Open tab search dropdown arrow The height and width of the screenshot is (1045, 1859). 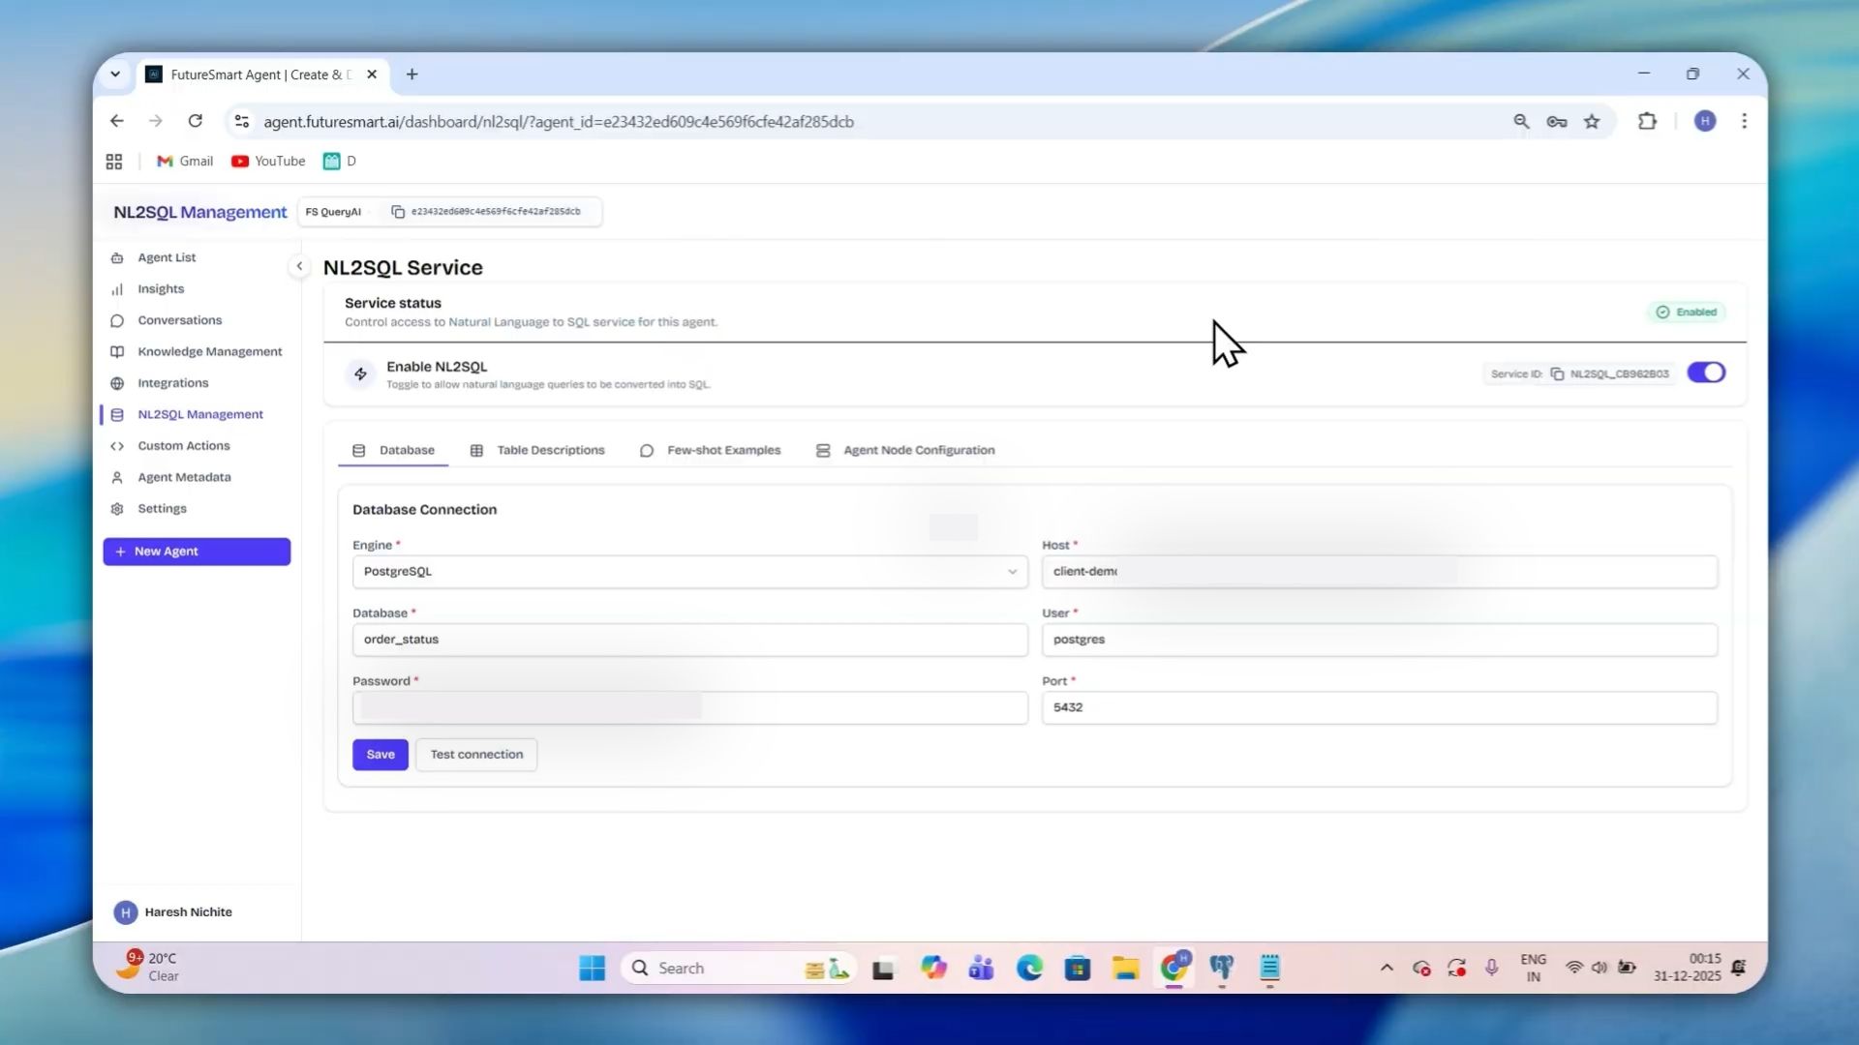pyautogui.click(x=115, y=75)
